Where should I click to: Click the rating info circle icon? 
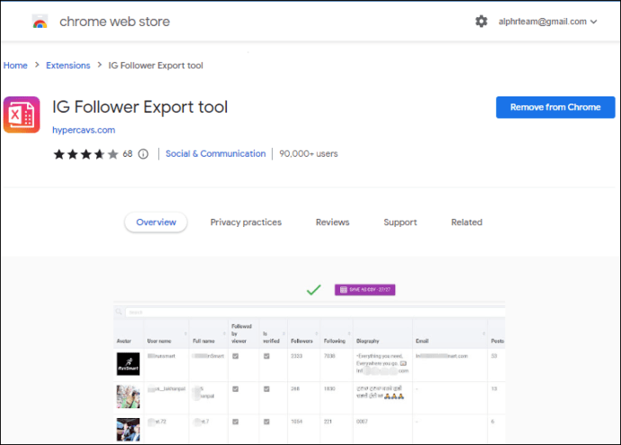click(x=143, y=154)
